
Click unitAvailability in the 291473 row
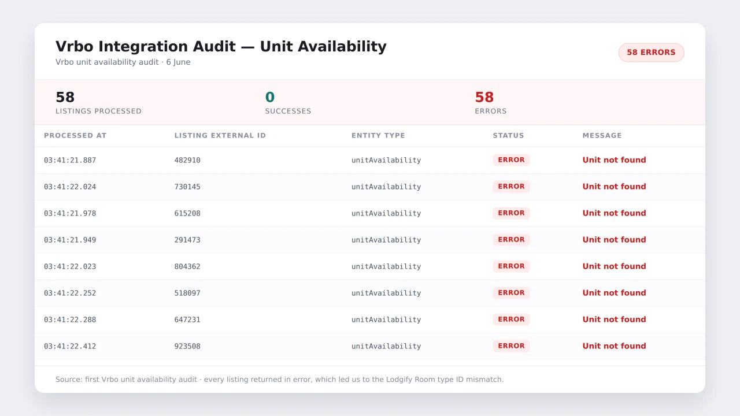pos(386,240)
